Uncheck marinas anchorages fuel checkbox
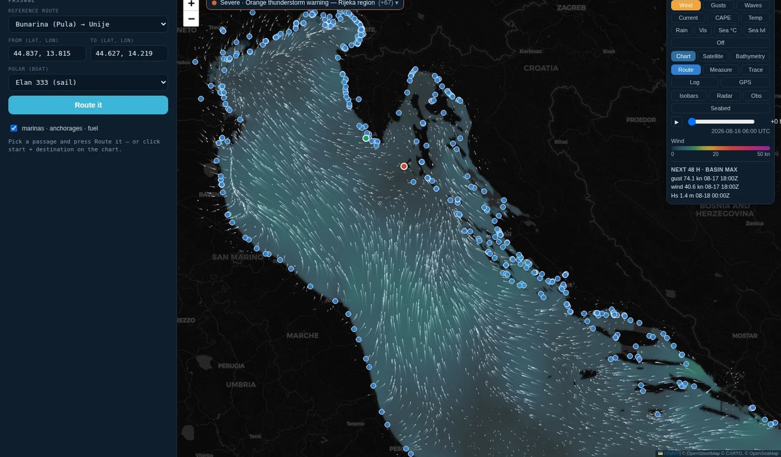 tap(14, 128)
